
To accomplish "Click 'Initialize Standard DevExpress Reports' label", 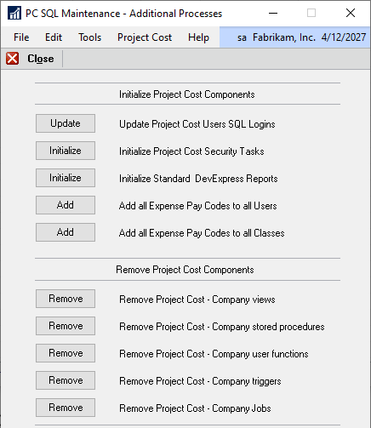I will (198, 179).
